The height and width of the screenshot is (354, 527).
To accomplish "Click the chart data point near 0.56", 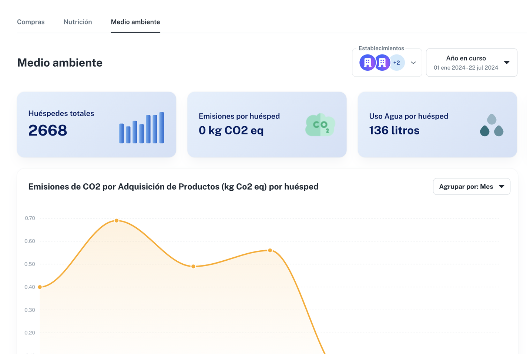I will point(270,250).
